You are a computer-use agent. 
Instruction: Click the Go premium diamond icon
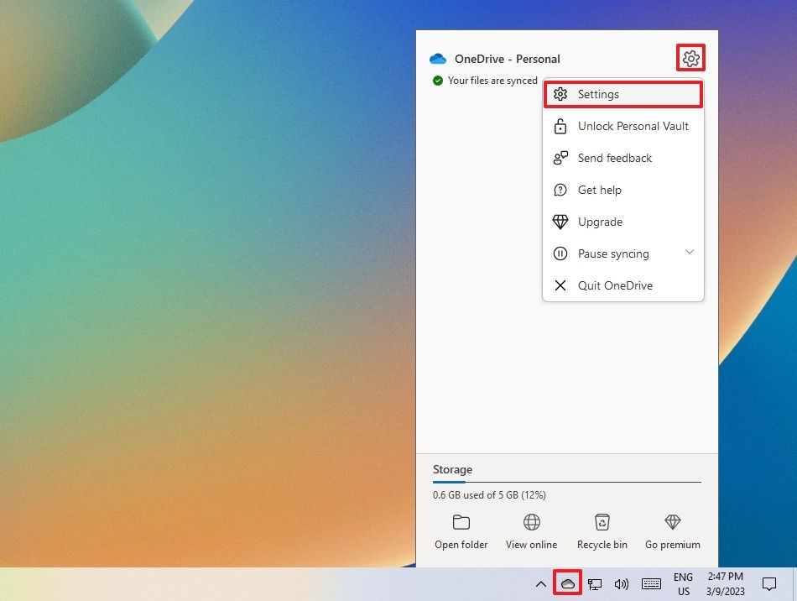[x=672, y=521]
